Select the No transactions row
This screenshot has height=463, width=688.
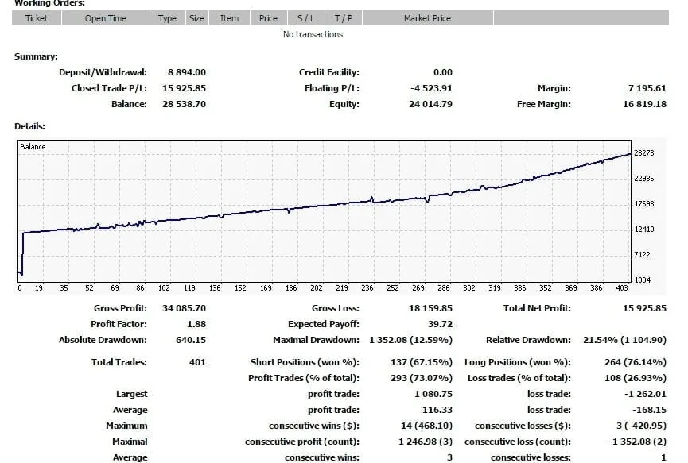pyautogui.click(x=313, y=34)
